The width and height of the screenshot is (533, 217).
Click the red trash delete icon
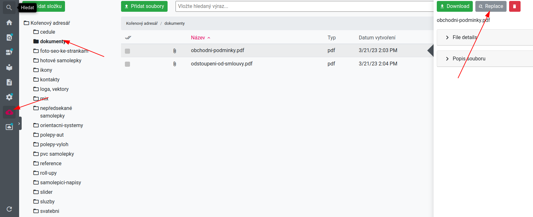515,6
